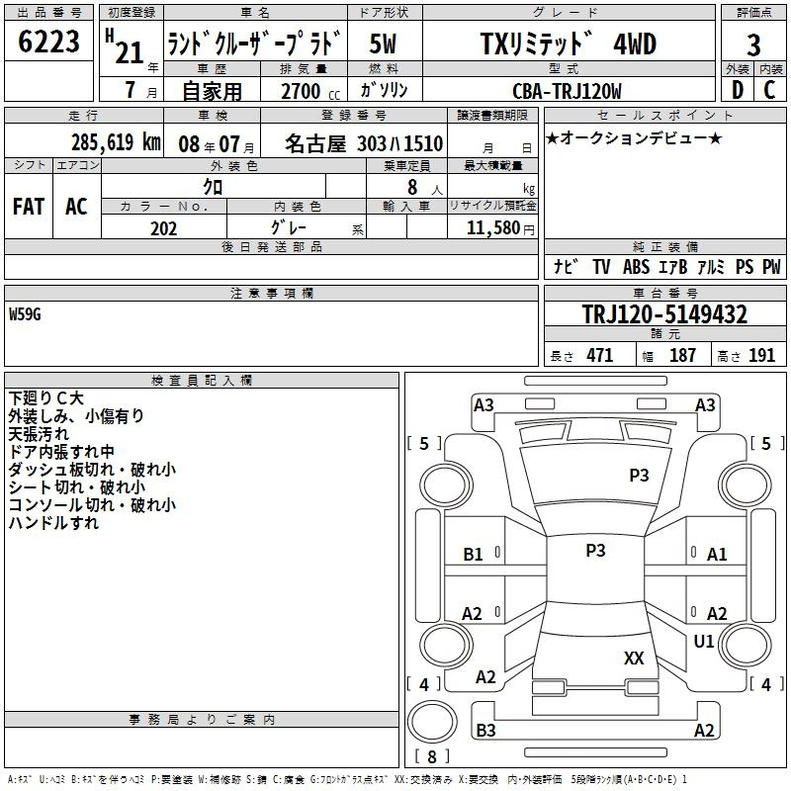Click the door type value 5W
The width and height of the screenshot is (791, 791).
click(x=383, y=44)
